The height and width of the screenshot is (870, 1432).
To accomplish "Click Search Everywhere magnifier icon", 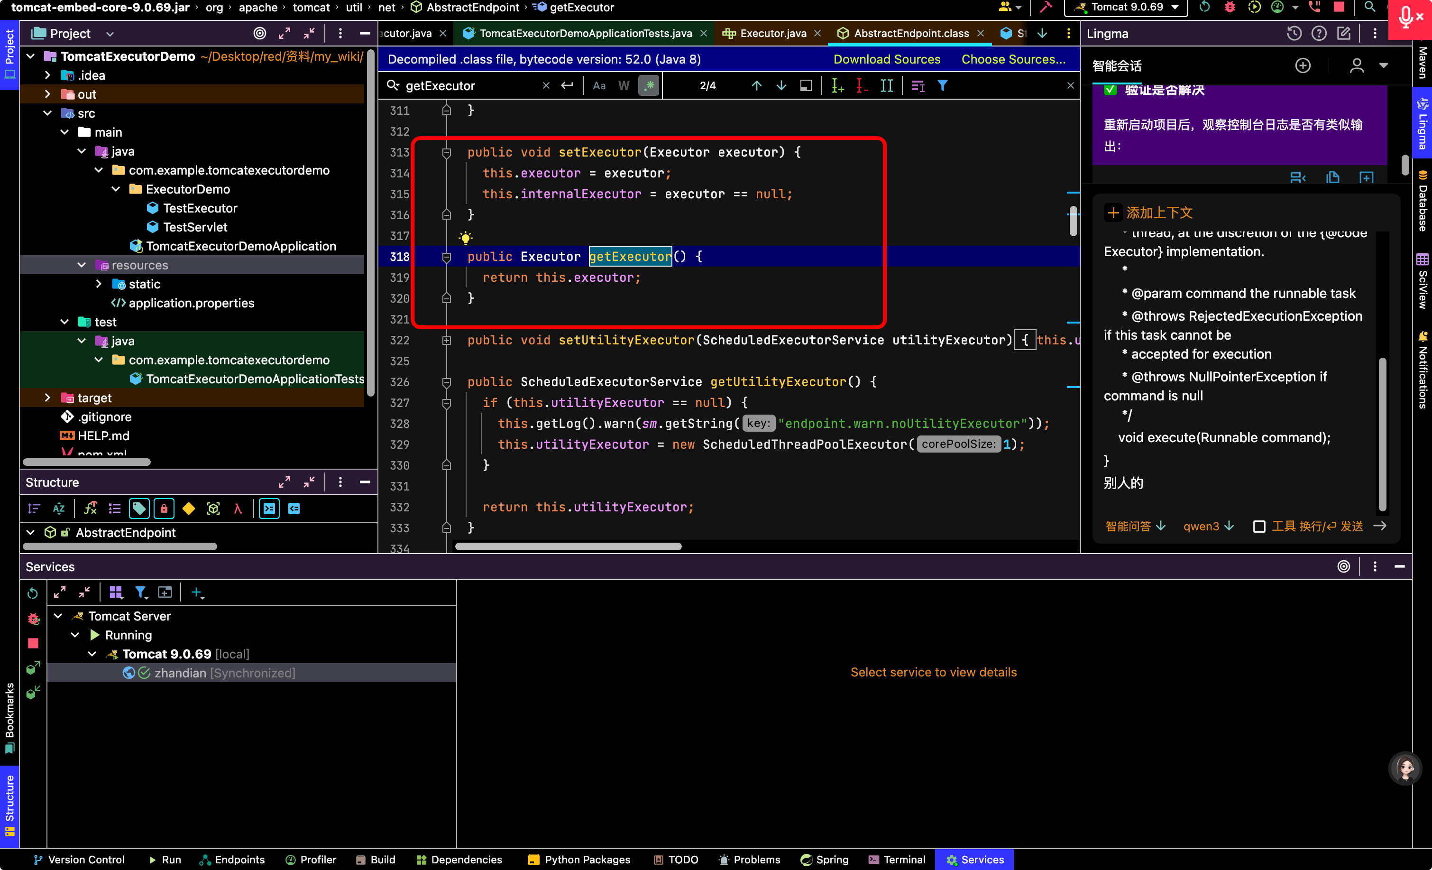I will (1369, 8).
